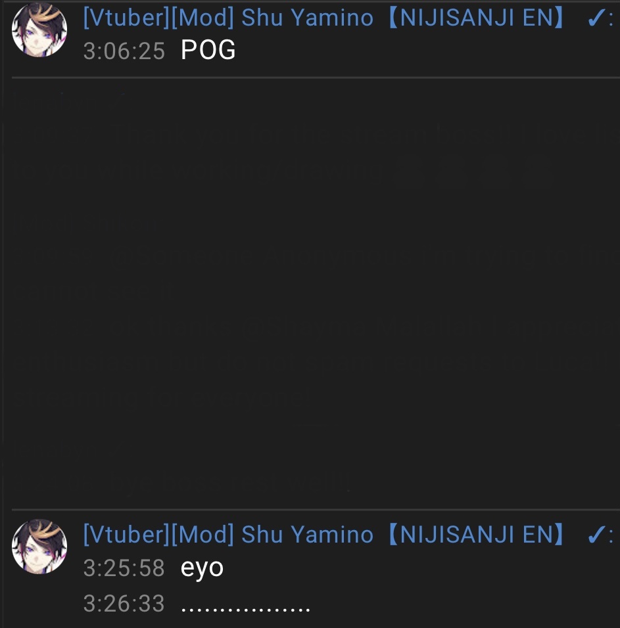This screenshot has width=620, height=628.
Task: Click the NIJISANJI EN label above eyo
Action: [477, 535]
